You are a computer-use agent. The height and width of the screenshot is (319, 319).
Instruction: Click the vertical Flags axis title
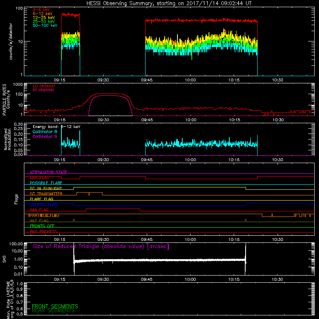(x=16, y=199)
